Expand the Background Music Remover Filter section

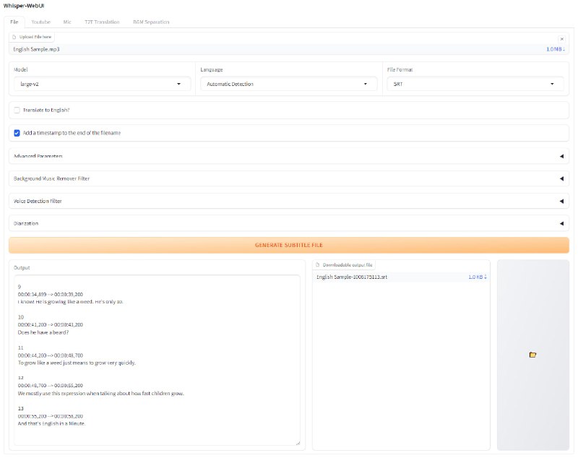[x=289, y=178]
